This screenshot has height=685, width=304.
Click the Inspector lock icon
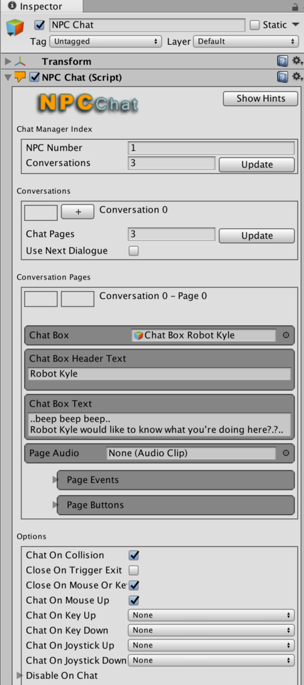294,7
